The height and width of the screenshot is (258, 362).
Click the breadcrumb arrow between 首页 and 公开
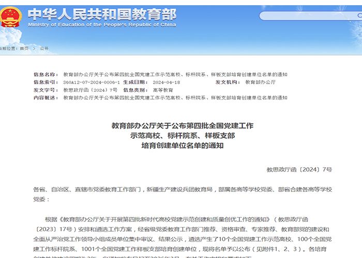click(34, 49)
